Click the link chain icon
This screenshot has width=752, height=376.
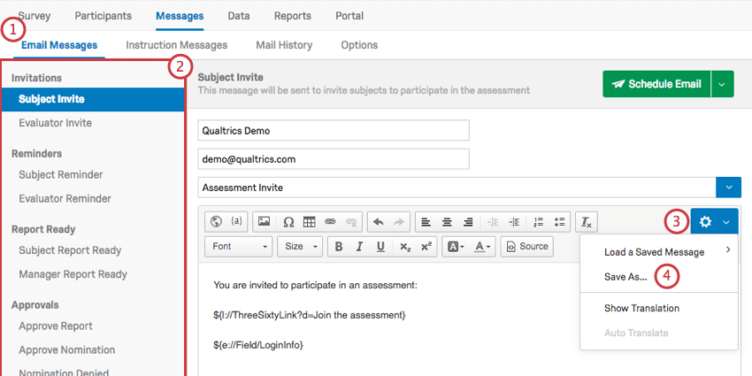point(329,221)
